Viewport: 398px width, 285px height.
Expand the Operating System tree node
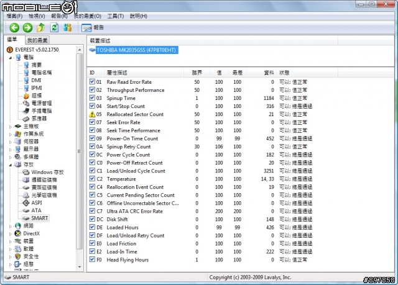coord(11,134)
